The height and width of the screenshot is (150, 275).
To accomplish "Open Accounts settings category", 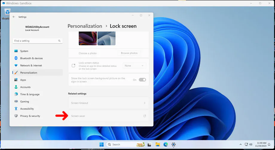I will pyautogui.click(x=38, y=87).
